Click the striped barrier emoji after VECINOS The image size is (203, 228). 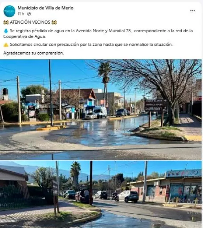(54, 23)
